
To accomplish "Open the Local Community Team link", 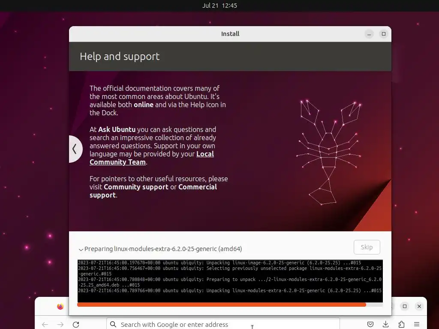I will coord(151,158).
